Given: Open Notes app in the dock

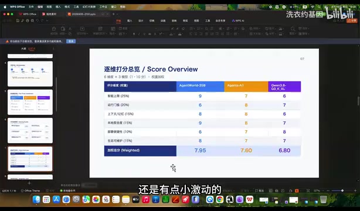Looking at the screenshot, I should [x=126, y=199].
